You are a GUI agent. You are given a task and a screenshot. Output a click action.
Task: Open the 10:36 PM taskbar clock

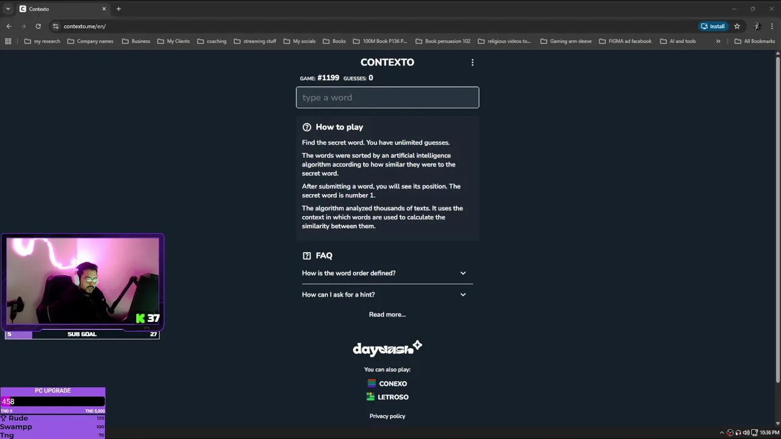click(x=769, y=433)
